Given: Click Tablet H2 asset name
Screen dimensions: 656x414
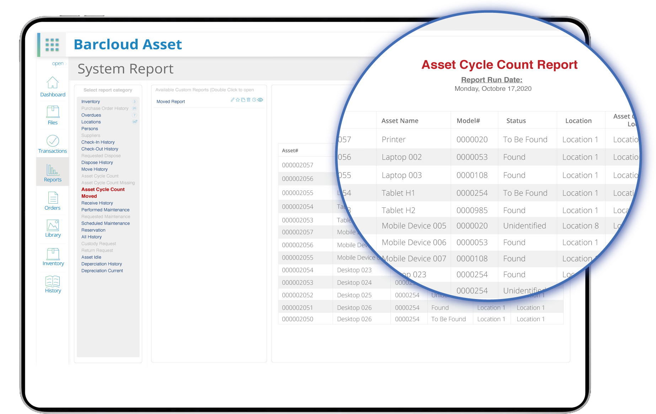Looking at the screenshot, I should click(x=399, y=211).
